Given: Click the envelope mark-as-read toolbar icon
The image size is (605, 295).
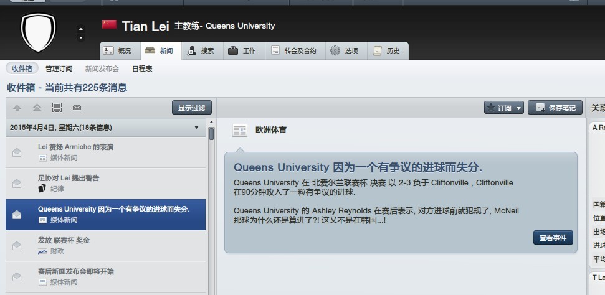Looking at the screenshot, I should click(77, 108).
